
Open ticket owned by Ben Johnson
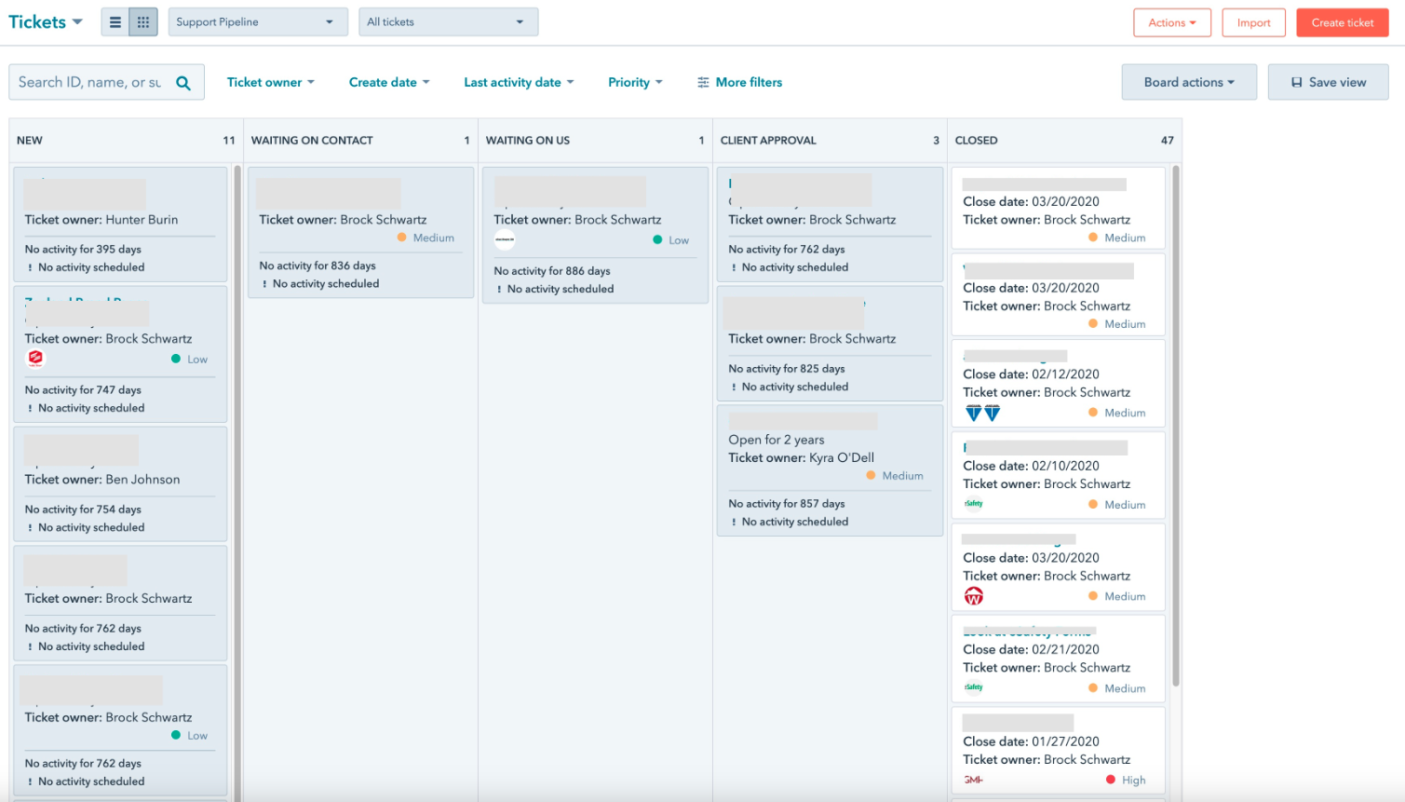(x=120, y=483)
